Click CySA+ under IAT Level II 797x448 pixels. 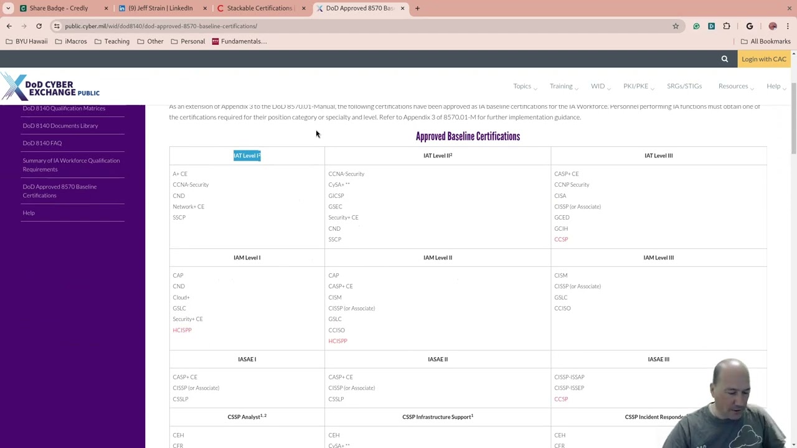[339, 185]
